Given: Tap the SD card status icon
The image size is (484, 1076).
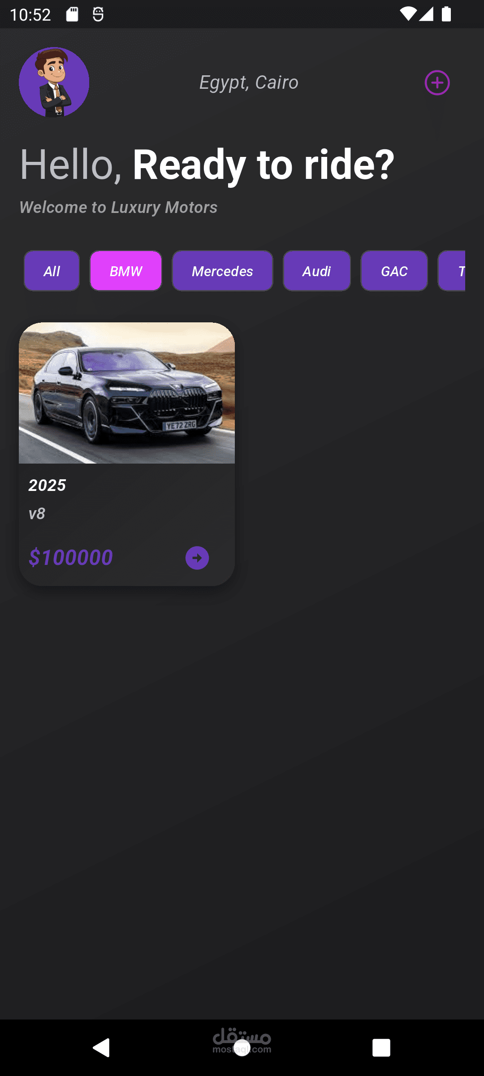Looking at the screenshot, I should 72,14.
